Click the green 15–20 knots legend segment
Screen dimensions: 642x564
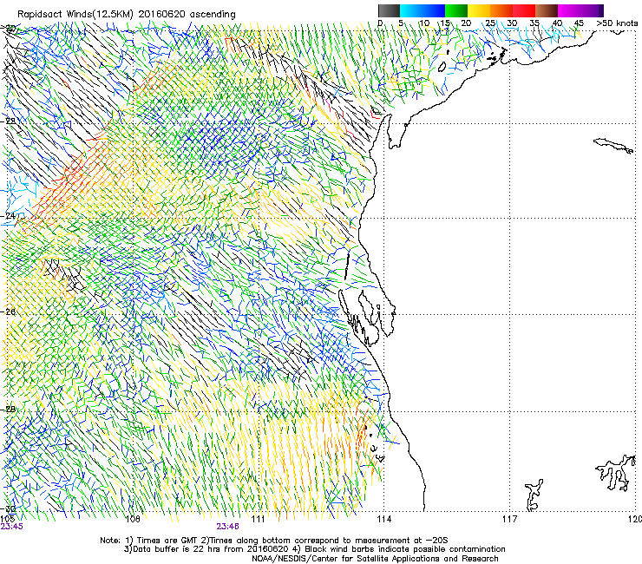[x=456, y=10]
